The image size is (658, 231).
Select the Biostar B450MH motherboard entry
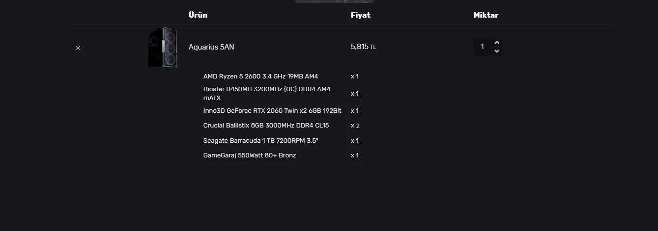pos(267,93)
